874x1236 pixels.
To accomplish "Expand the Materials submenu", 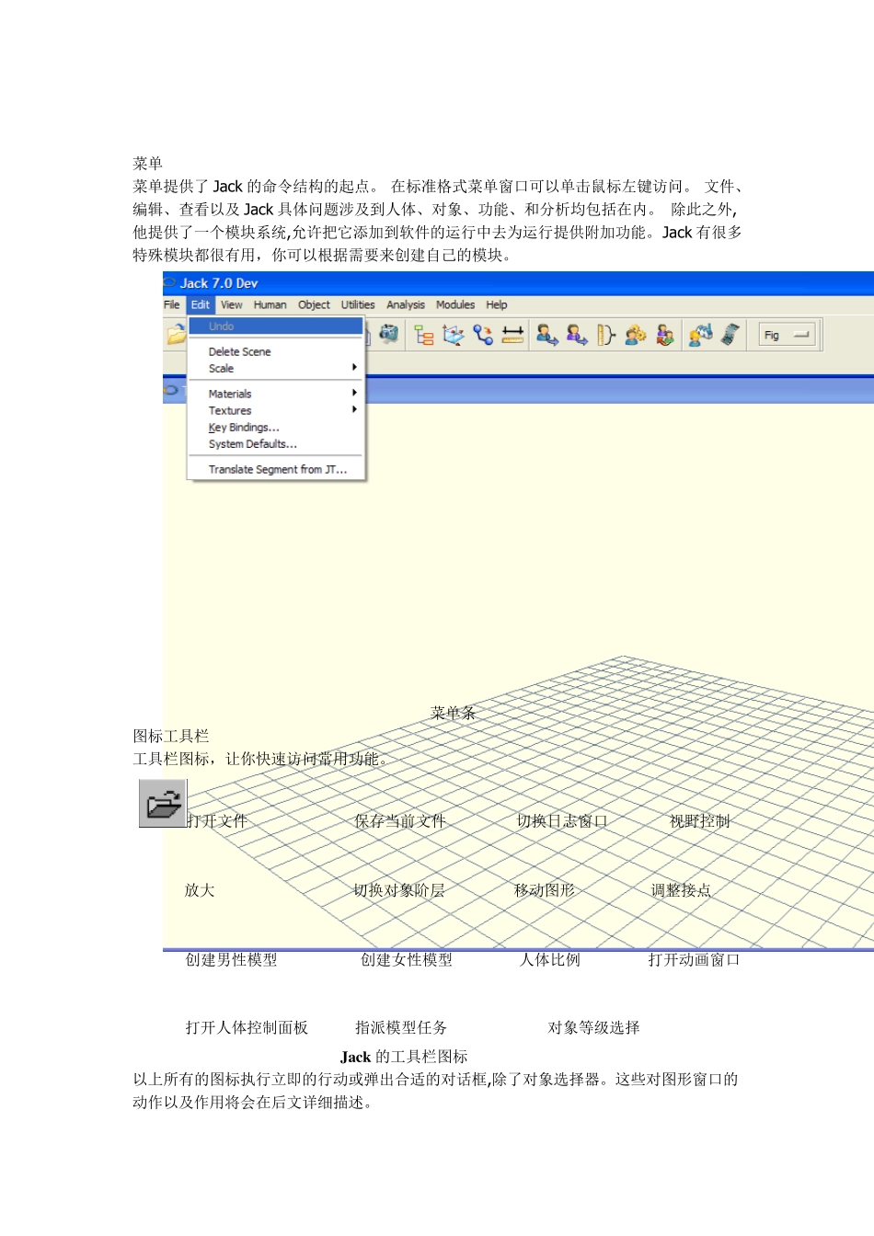I will point(276,394).
